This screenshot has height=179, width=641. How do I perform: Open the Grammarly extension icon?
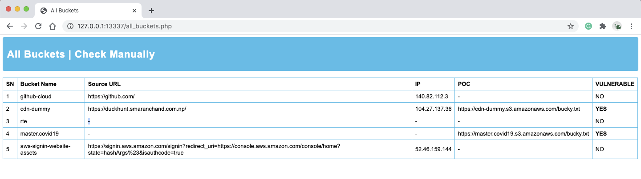(x=588, y=26)
